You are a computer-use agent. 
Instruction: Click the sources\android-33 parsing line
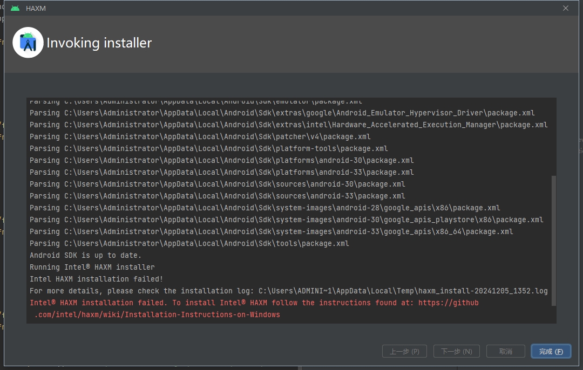[x=218, y=196]
